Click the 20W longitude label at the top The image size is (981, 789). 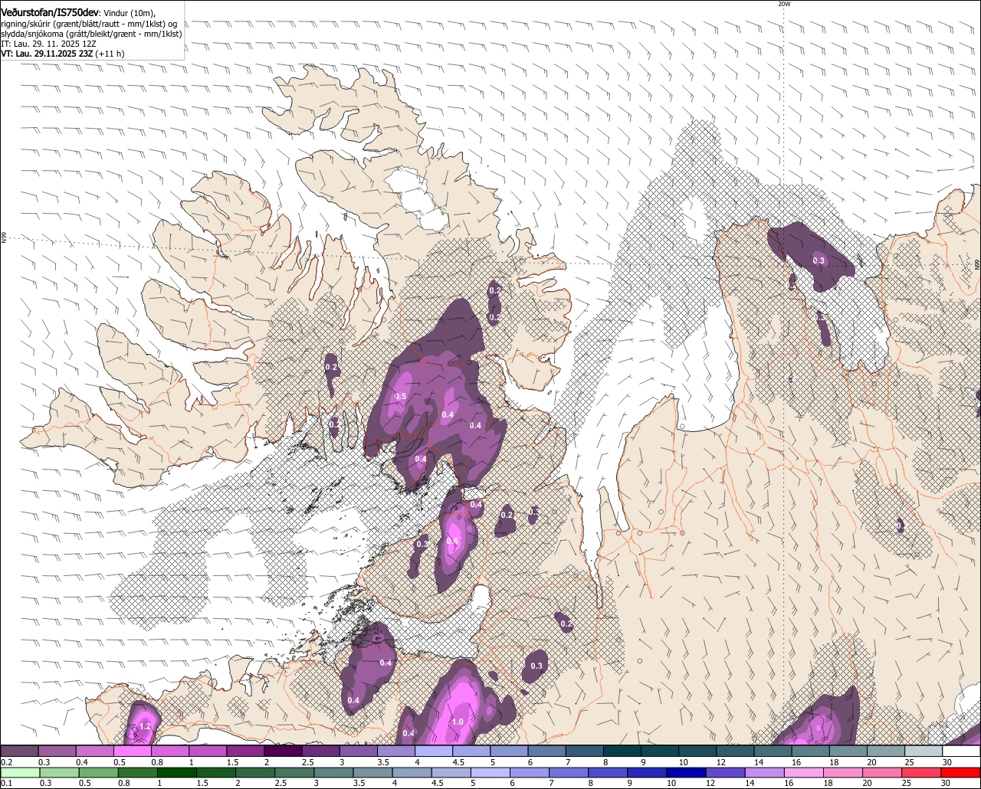[783, 4]
